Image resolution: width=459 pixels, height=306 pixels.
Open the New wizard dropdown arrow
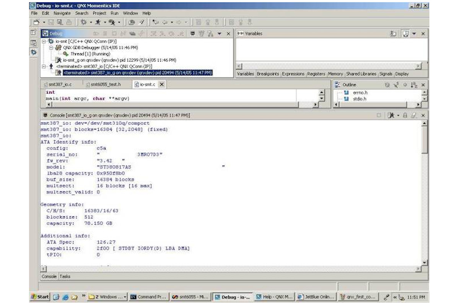pyautogui.click(x=44, y=23)
